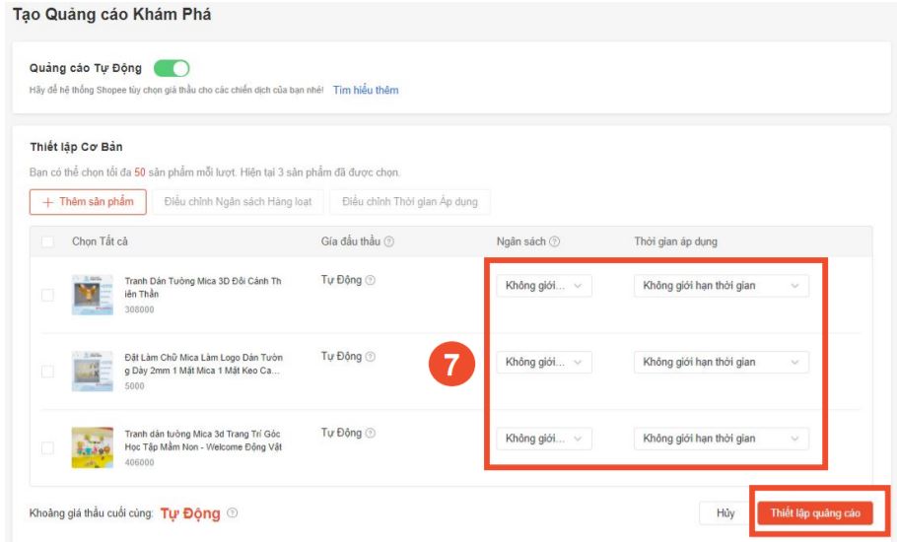Open time period dropdown for first product
Image resolution: width=897 pixels, height=542 pixels.
point(721,286)
